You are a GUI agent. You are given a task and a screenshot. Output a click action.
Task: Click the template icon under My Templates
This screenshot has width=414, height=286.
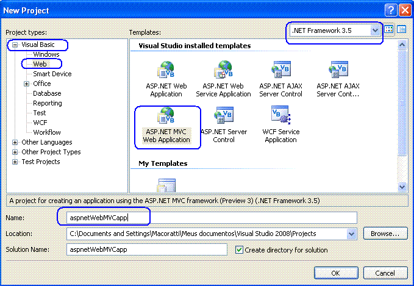point(166,185)
